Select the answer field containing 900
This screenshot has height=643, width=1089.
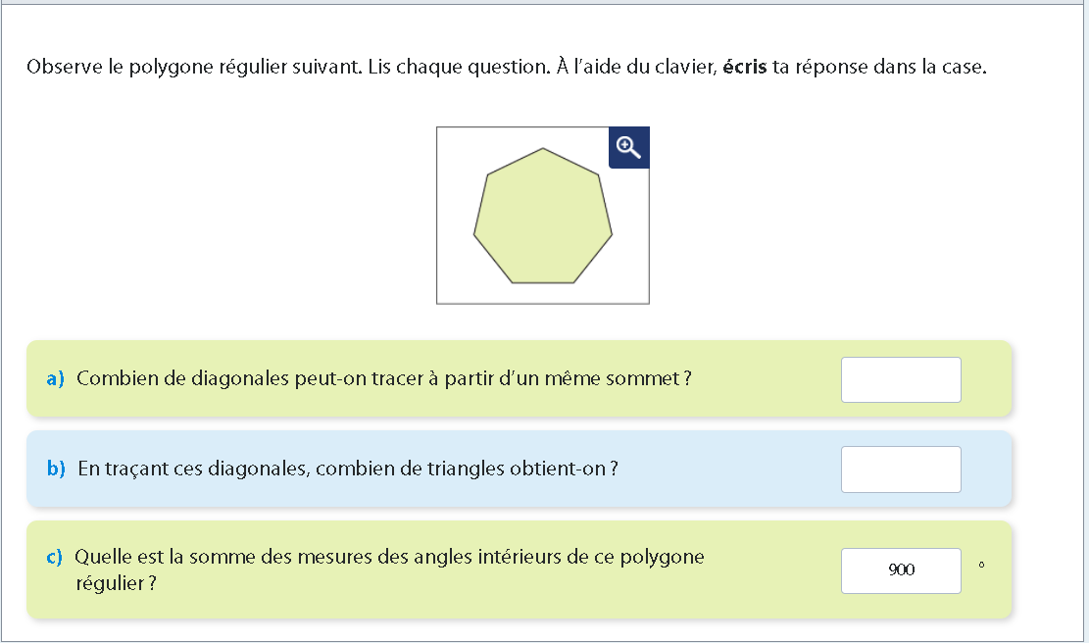900,570
